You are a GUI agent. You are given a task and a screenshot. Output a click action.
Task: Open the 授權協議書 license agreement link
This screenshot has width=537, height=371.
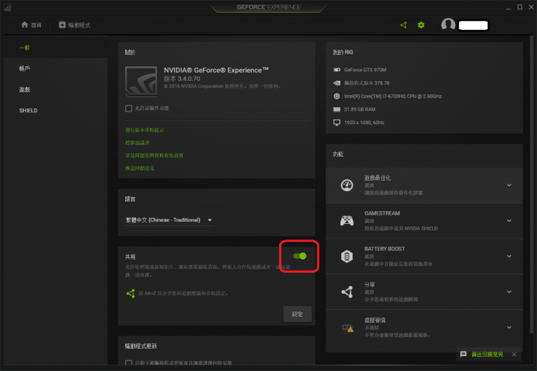coord(137,143)
